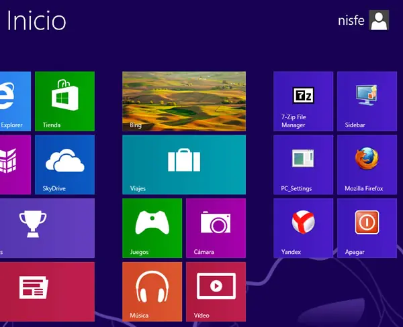Open the magenta map tile

pos(15,165)
